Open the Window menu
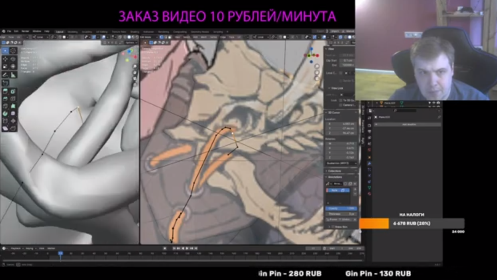The height and width of the screenshot is (280, 497). pos(37,31)
